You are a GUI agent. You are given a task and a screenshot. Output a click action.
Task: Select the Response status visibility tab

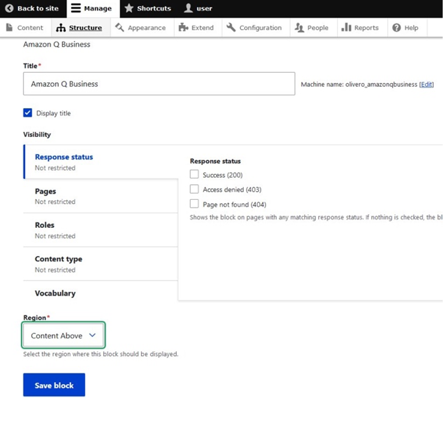pyautogui.click(x=101, y=162)
